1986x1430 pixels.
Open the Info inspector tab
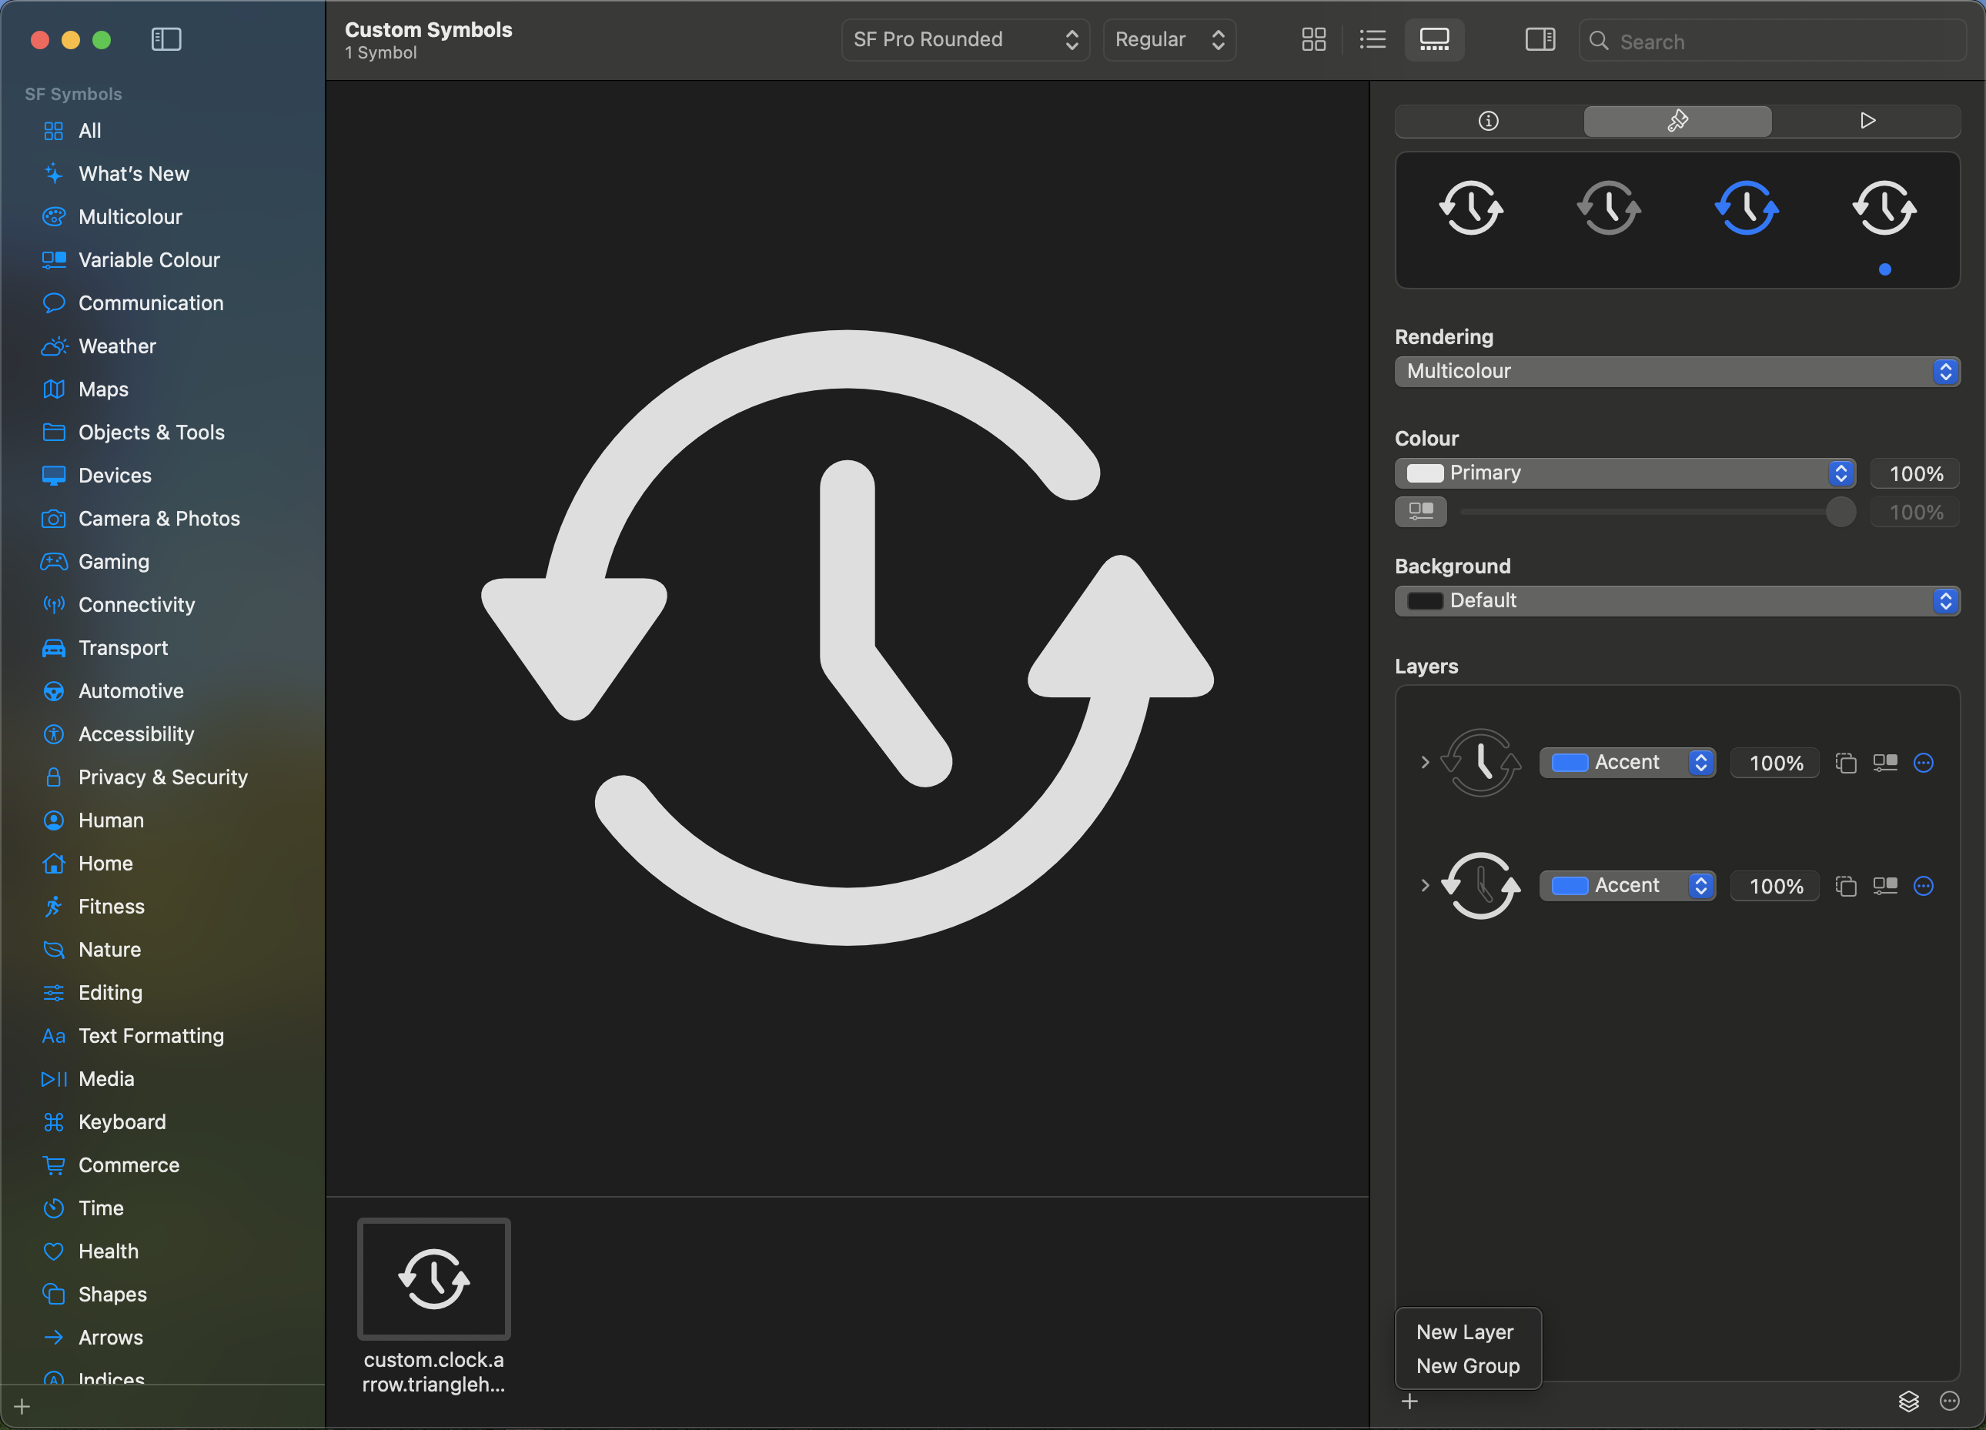click(x=1489, y=121)
